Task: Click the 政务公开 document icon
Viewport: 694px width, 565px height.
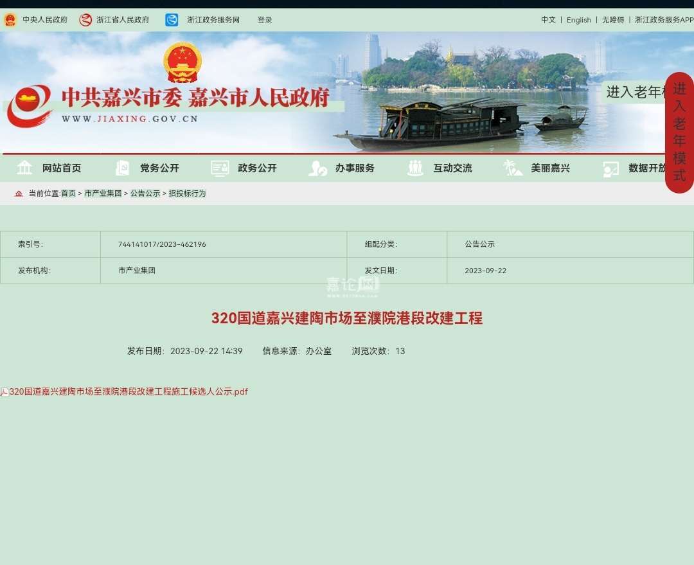Action: [220, 168]
